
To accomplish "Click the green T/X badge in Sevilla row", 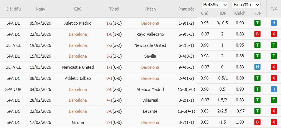I will pyautogui.click(x=274, y=56).
